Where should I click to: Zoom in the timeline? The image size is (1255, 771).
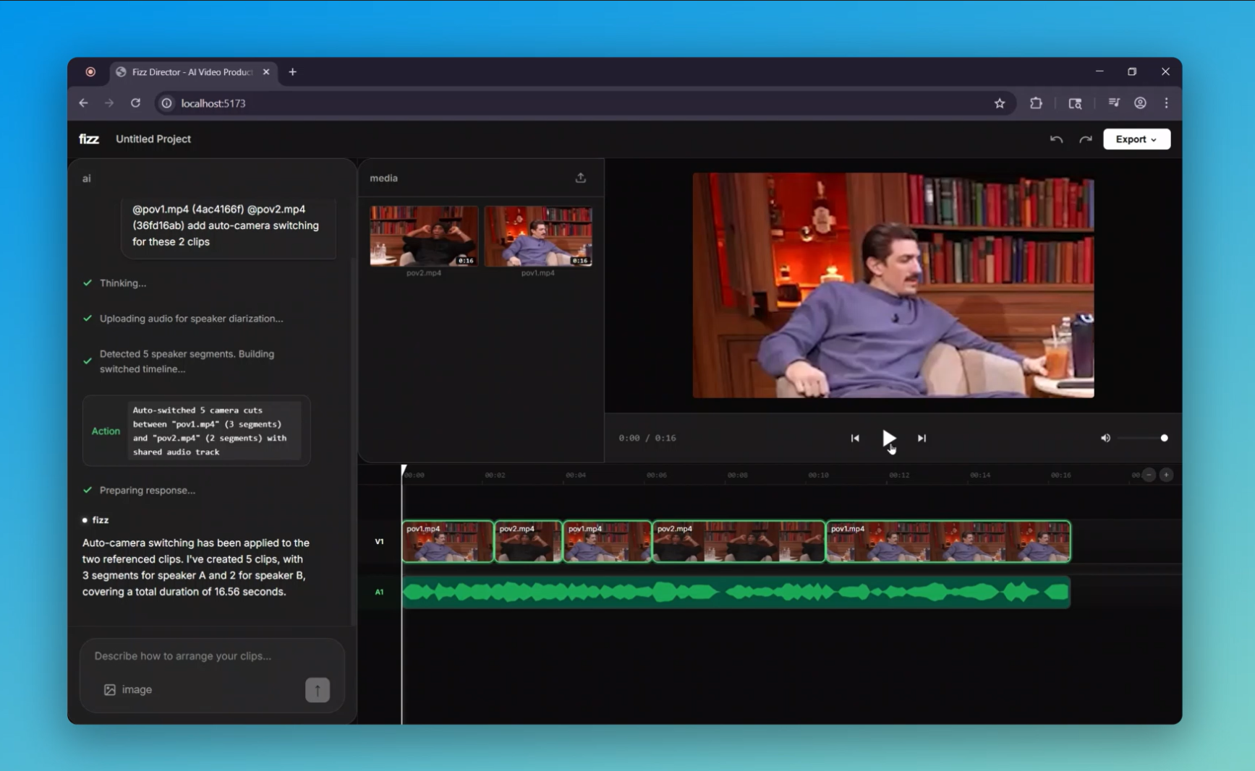point(1166,475)
